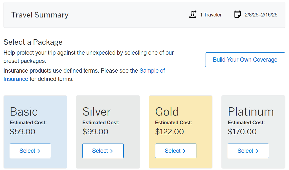Open the Sample of Insurance link

152,71
